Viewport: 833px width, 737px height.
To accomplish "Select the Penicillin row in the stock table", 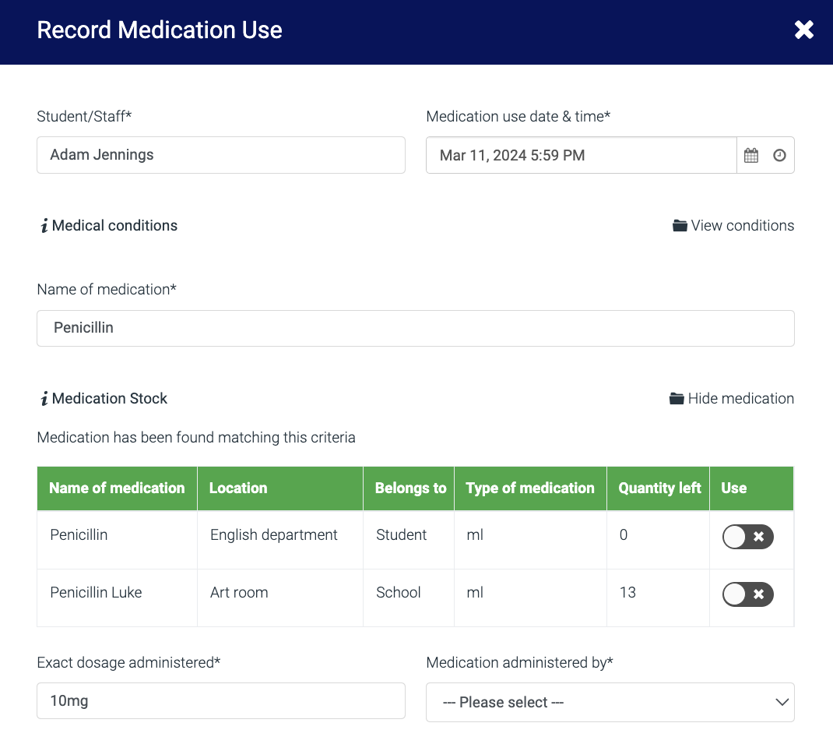I will click(116, 535).
